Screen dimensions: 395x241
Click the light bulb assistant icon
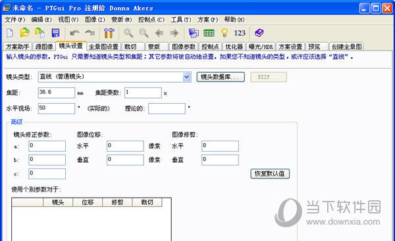[224, 33]
